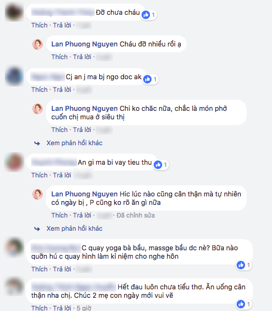Image resolution: width=272 pixels, height=311 pixels.
Task: Click "5 giờ" timestamp on last comment
Action: 84,308
